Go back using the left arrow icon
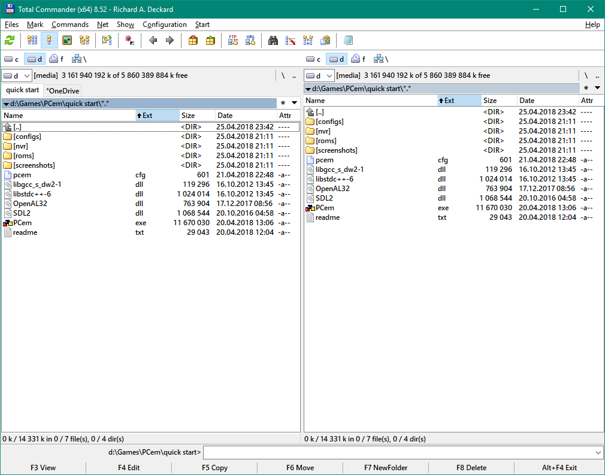 153,41
